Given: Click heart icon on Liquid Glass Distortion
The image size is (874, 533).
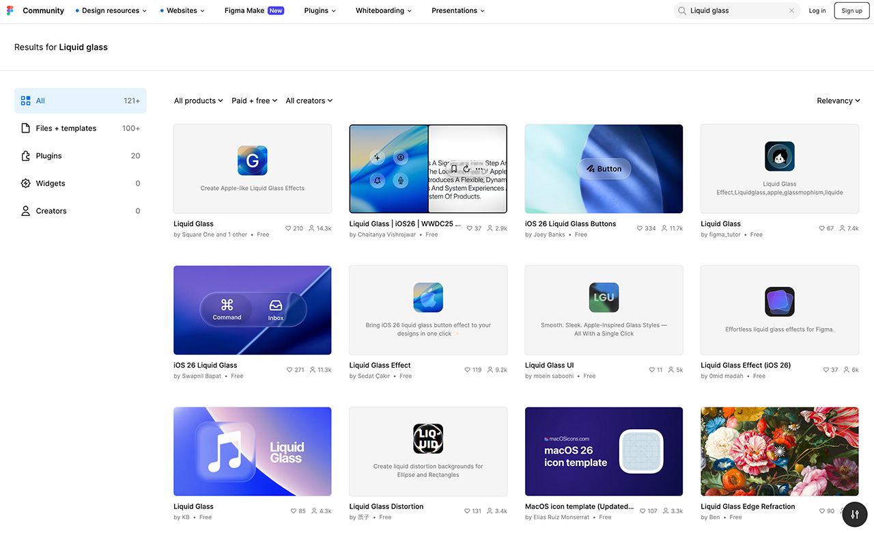Looking at the screenshot, I should [467, 511].
